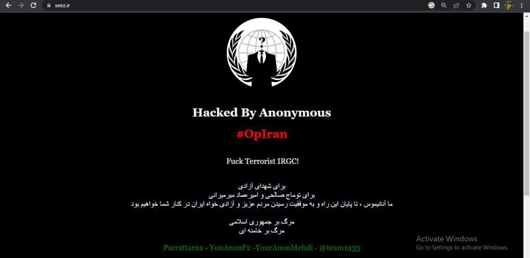Click the seez.ir address field
Image resolution: width=530 pixels, height=258 pixels.
point(236,5)
